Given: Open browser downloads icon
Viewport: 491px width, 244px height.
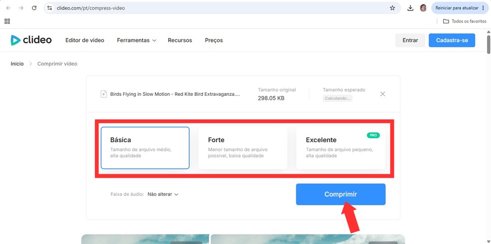Looking at the screenshot, I should 410,8.
